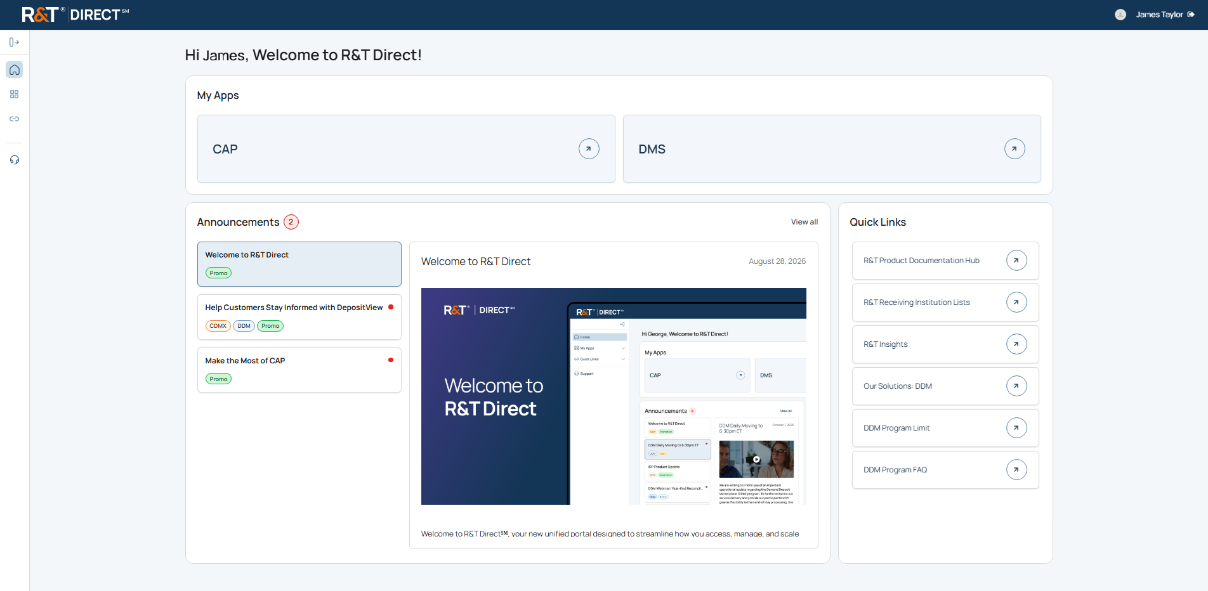Screen dimensions: 1208x591
Task: Open R&T Insights arrow icon
Action: 1016,344
